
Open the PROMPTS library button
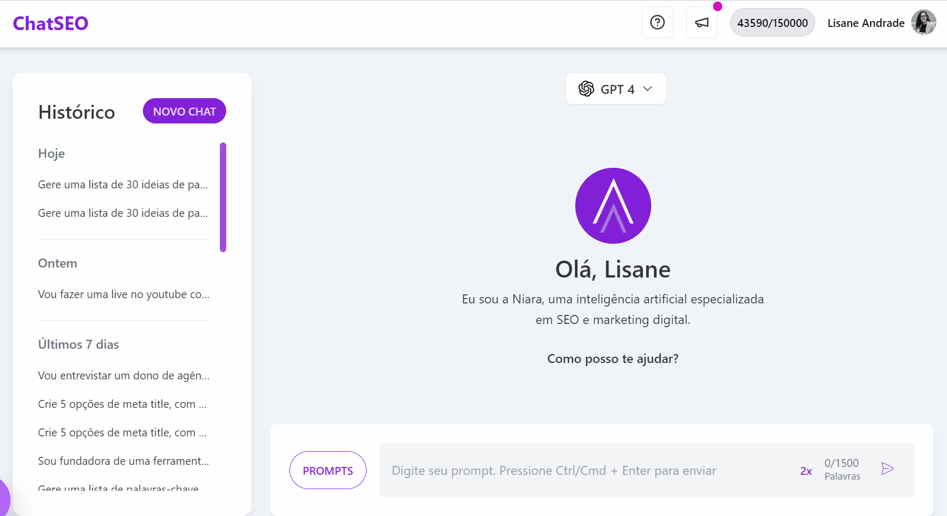coord(327,471)
